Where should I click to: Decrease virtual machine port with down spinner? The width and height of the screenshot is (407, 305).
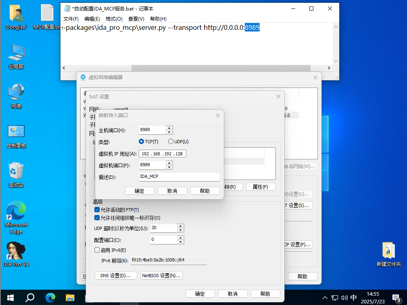tap(169, 167)
